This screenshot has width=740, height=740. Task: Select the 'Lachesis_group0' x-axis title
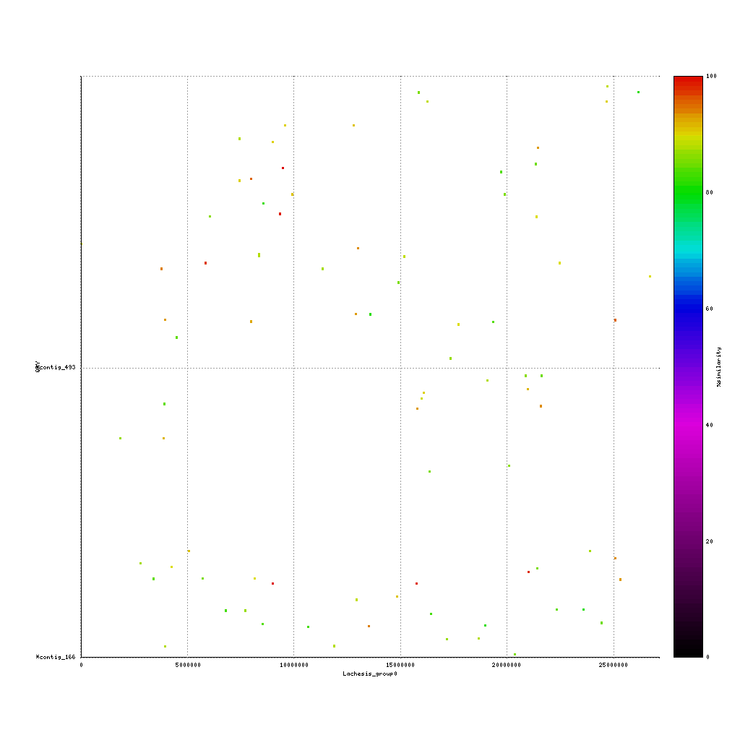pos(369,674)
